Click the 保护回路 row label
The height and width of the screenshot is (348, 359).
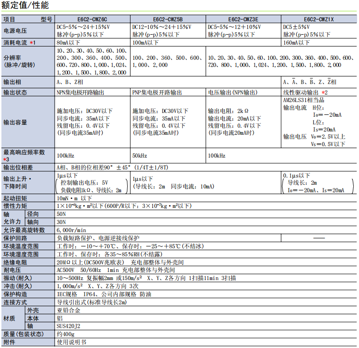tap(15, 238)
